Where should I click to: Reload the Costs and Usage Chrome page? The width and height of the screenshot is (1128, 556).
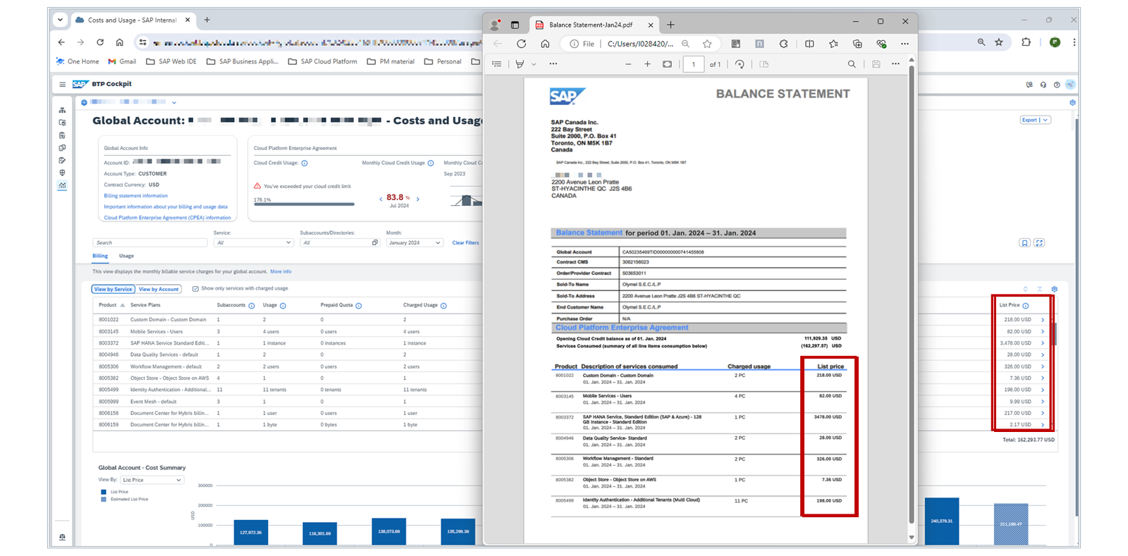(x=100, y=42)
